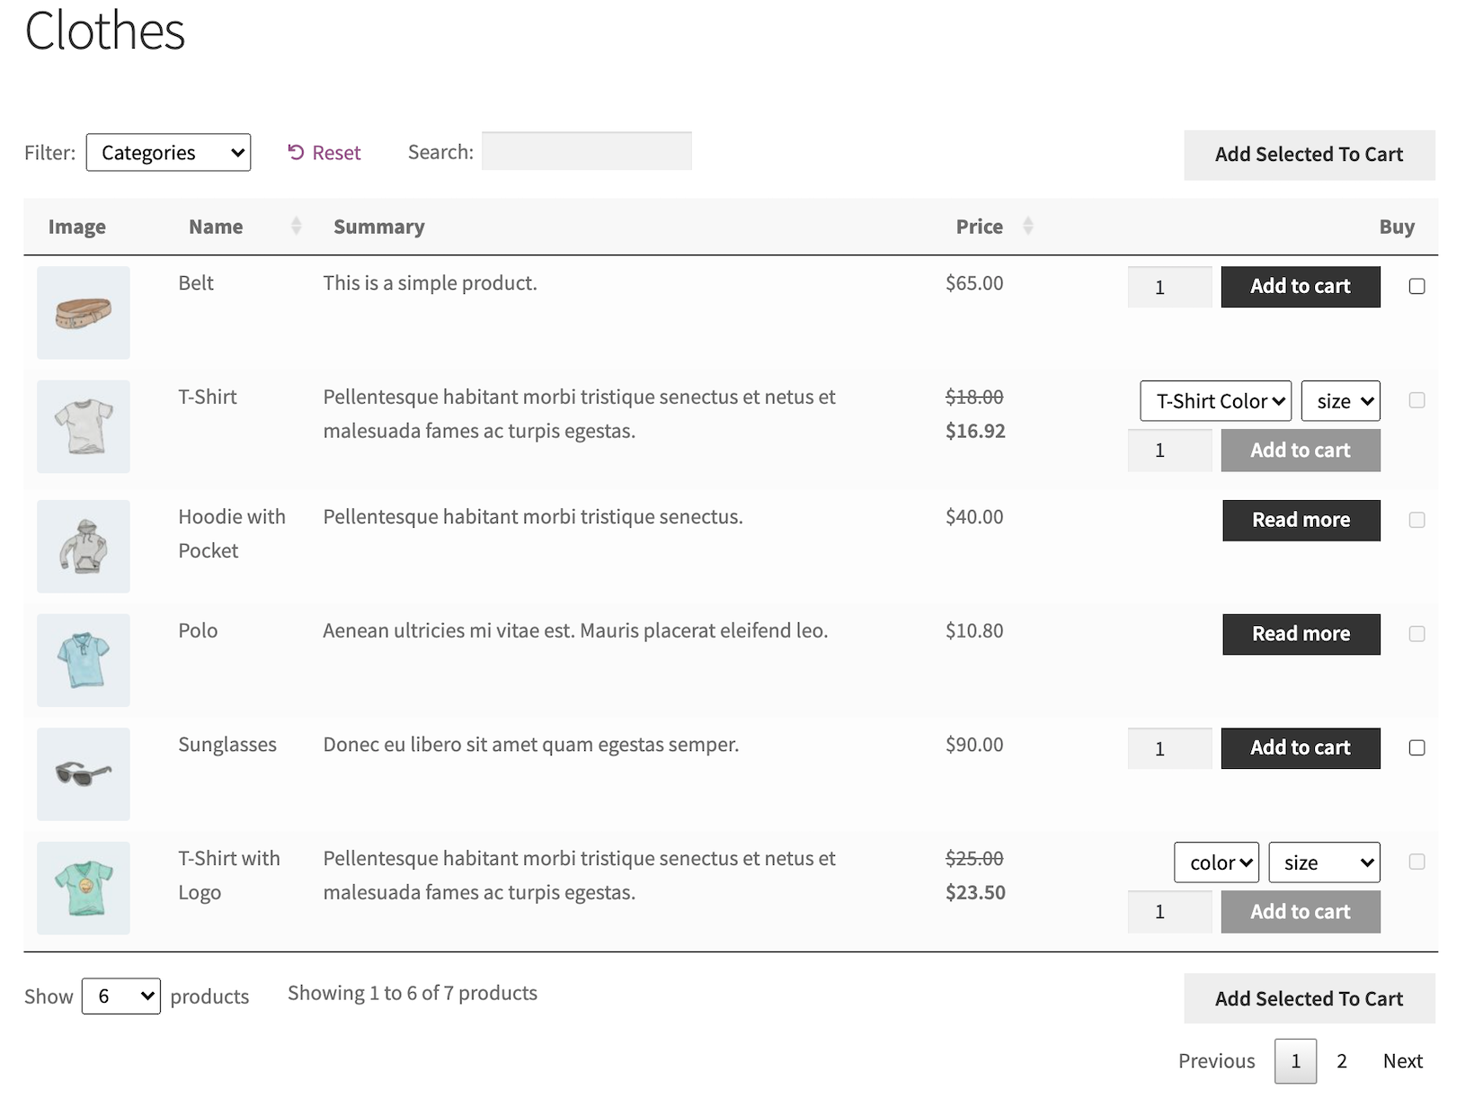Go to page 2 of products
Viewport: 1474px width, 1099px height.
click(1341, 1061)
